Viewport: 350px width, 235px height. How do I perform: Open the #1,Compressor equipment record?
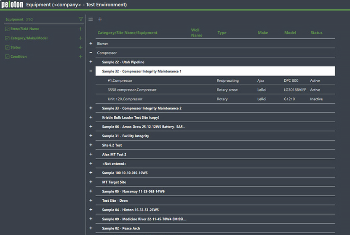coord(120,80)
